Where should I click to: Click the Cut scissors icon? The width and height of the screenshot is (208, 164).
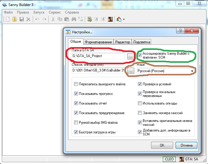coord(53,19)
